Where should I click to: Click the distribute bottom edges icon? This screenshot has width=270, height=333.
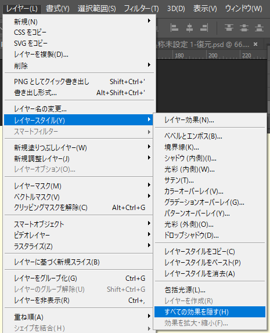pyautogui.click(x=259, y=28)
